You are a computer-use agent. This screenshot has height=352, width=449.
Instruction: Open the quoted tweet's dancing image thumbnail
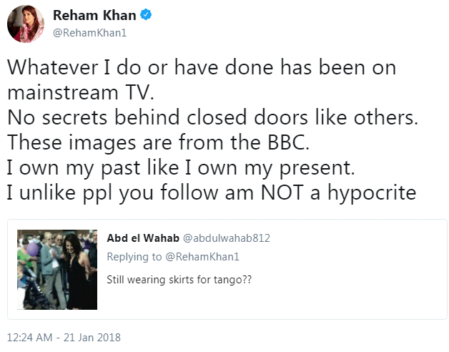click(x=57, y=270)
